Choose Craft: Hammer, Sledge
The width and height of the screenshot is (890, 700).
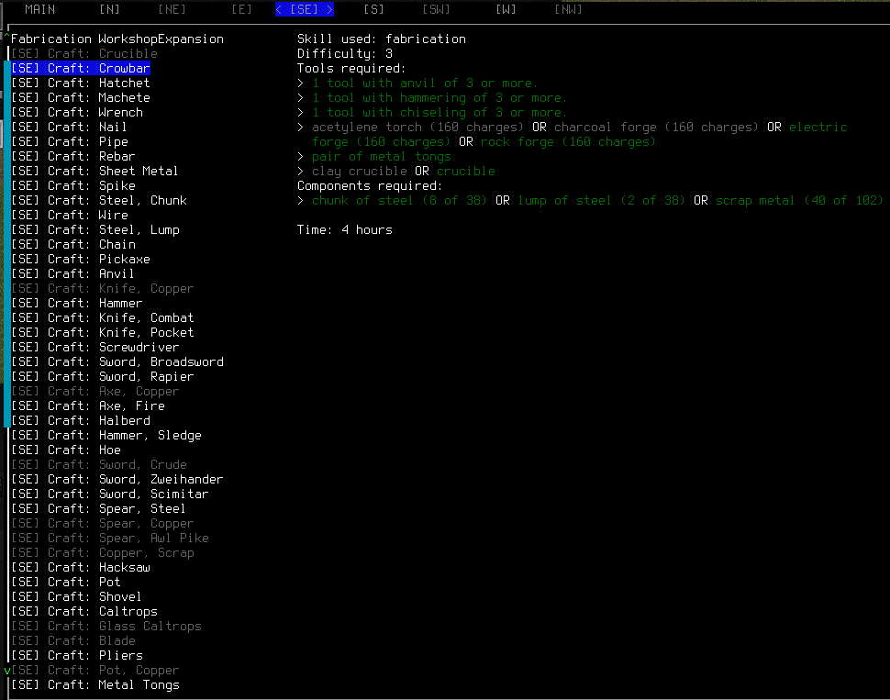coord(106,435)
